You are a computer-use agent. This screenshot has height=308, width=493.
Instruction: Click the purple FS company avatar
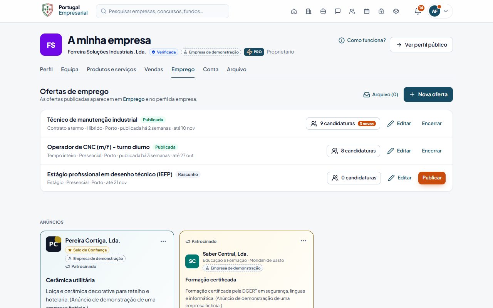51,45
